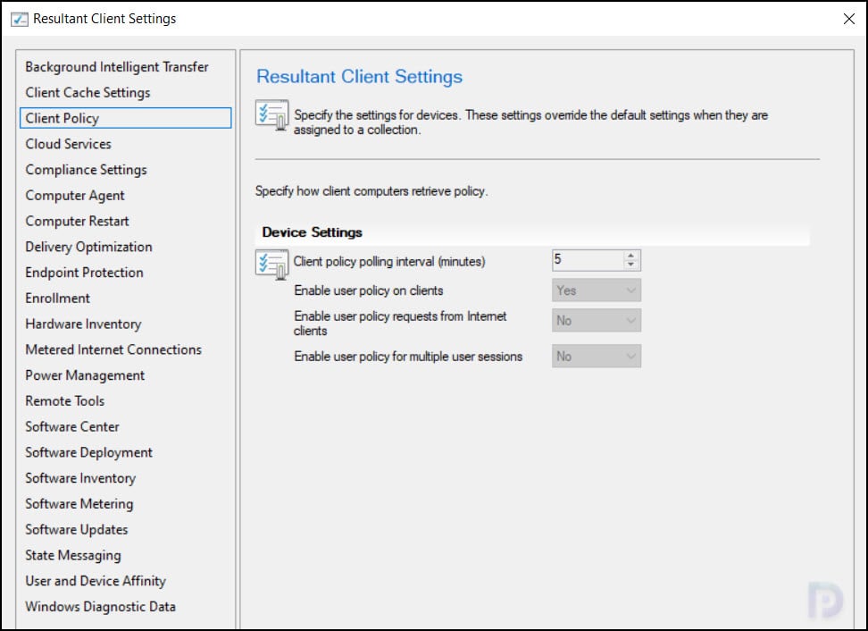Click the settings checklist icon beside the description text
Viewport: 868px width, 631px height.
[x=271, y=114]
